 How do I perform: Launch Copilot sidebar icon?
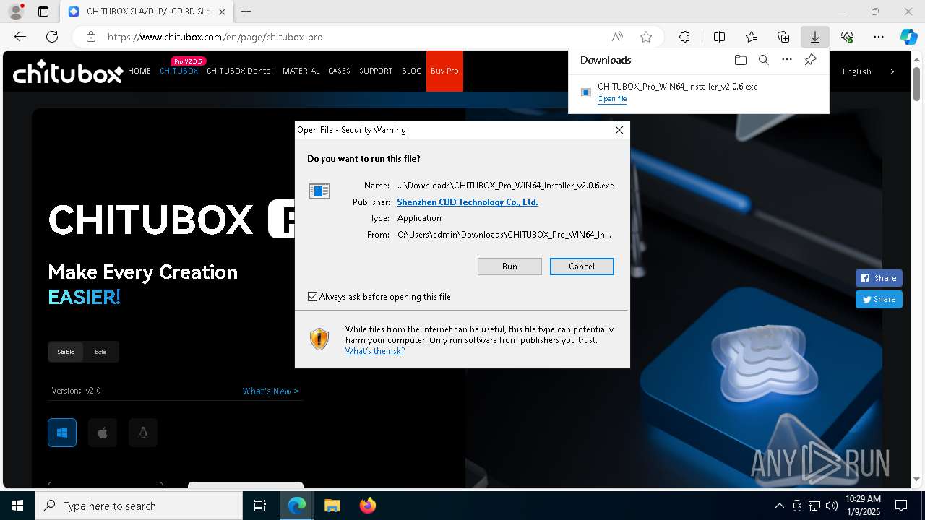(909, 37)
